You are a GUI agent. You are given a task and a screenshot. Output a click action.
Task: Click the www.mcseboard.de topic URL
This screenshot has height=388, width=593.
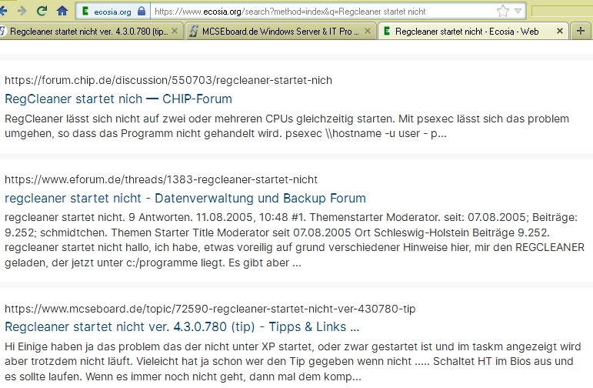click(x=210, y=309)
